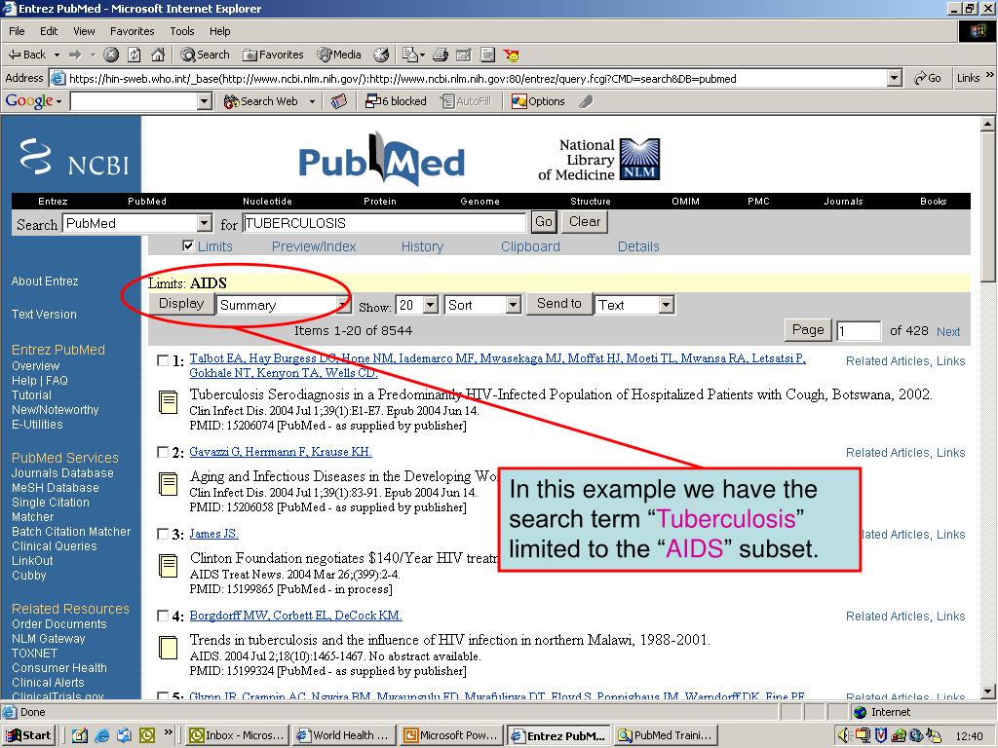Open the Search database dropdown showing PubMed
The width and height of the screenshot is (998, 748).
point(137,223)
